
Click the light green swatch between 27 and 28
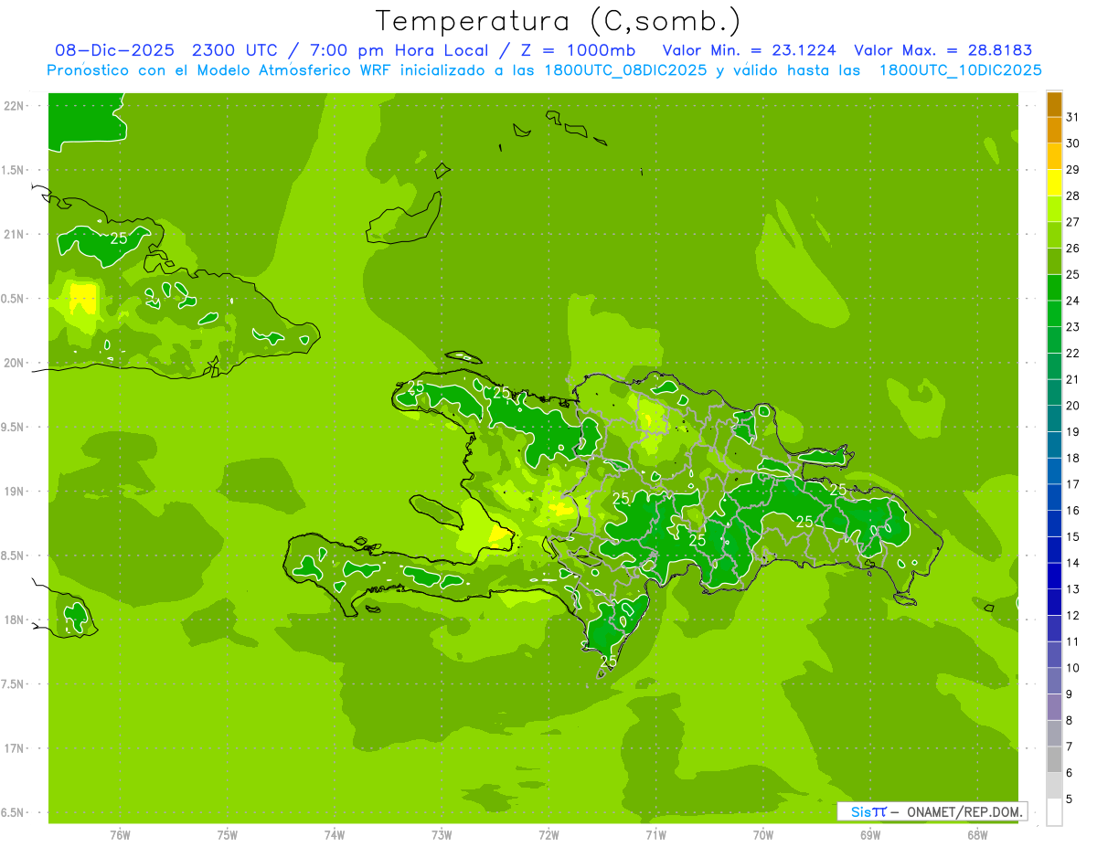pyautogui.click(x=1054, y=209)
